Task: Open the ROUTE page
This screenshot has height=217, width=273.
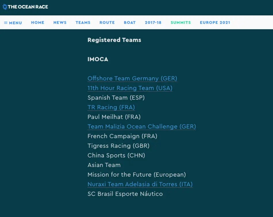Action: [x=107, y=22]
